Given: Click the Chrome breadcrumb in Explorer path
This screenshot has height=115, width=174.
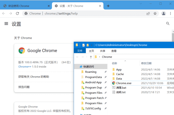Looking at the screenshot, I should (107, 57).
